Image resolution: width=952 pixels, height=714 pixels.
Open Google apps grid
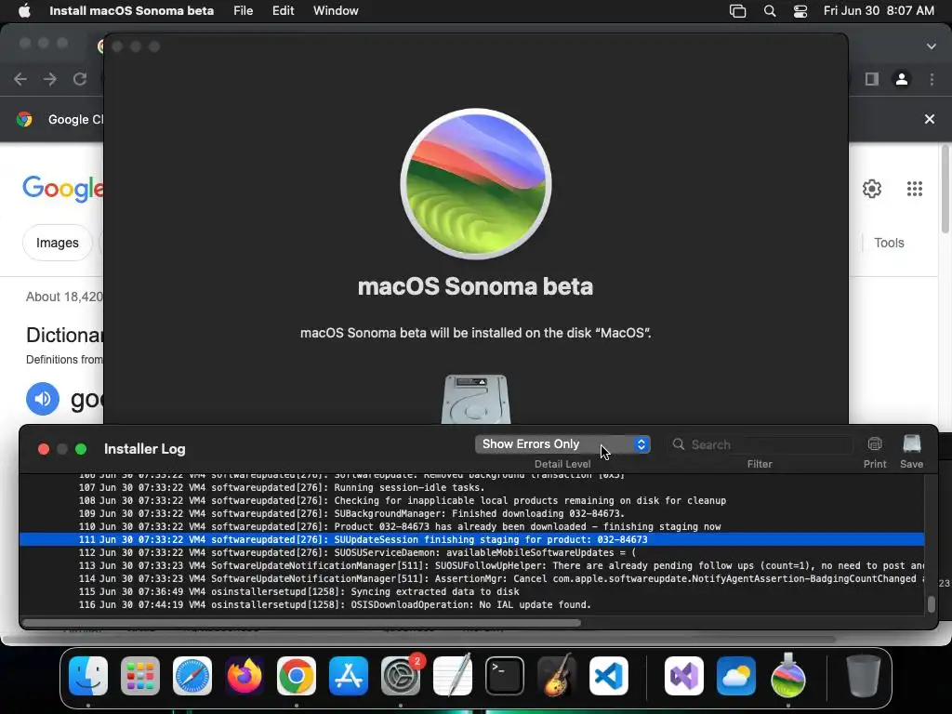pyautogui.click(x=915, y=189)
